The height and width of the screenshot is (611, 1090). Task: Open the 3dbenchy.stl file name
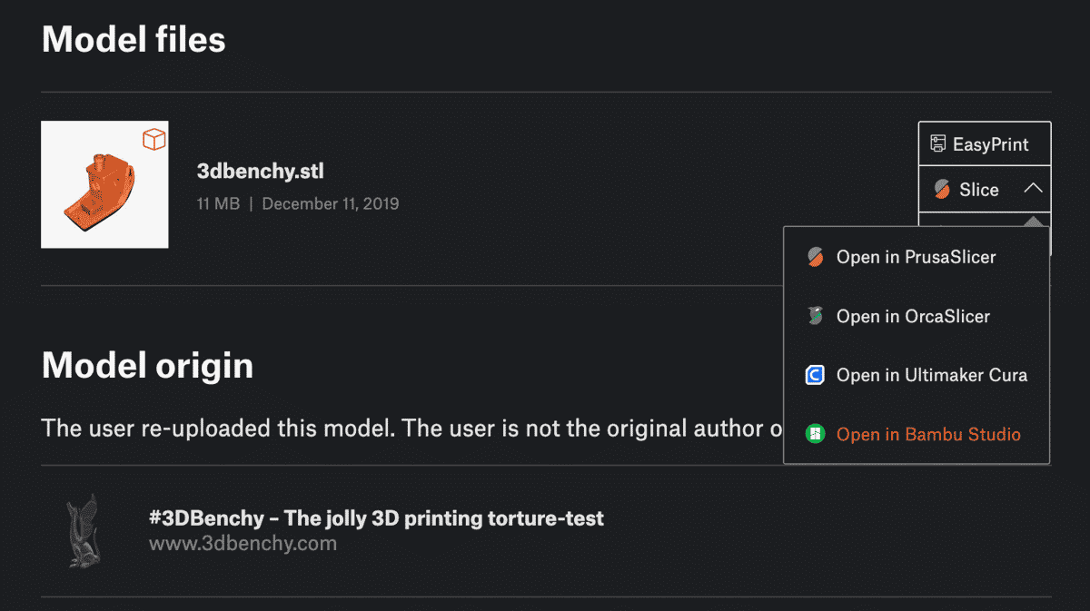[261, 171]
